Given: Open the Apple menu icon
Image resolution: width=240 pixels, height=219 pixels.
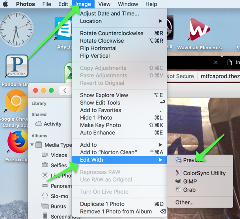Looking at the screenshot, I should (x=6, y=4).
